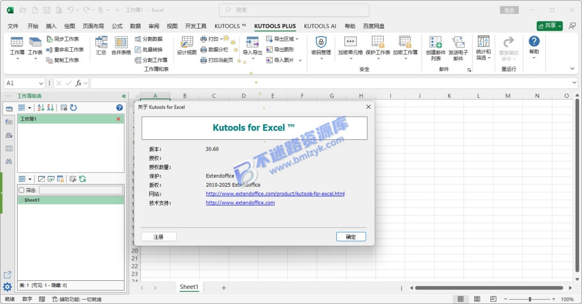582x304 pixels.
Task: Click 重命名工作表 in the ribbon
Action: [x=65, y=50]
